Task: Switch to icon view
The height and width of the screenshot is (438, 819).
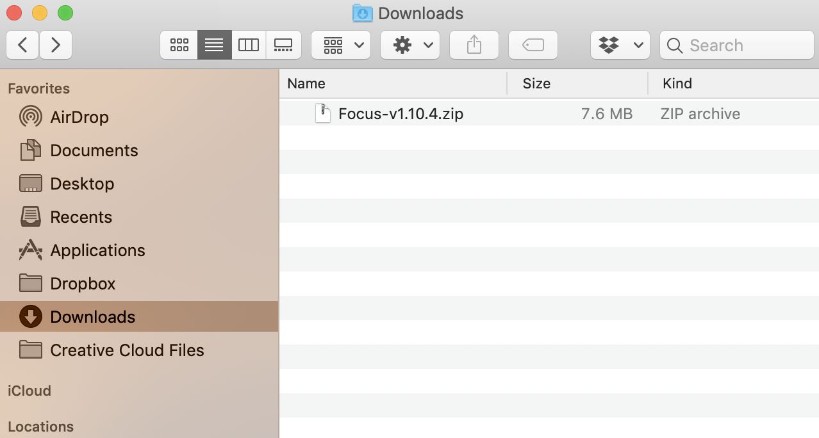Action: 179,45
